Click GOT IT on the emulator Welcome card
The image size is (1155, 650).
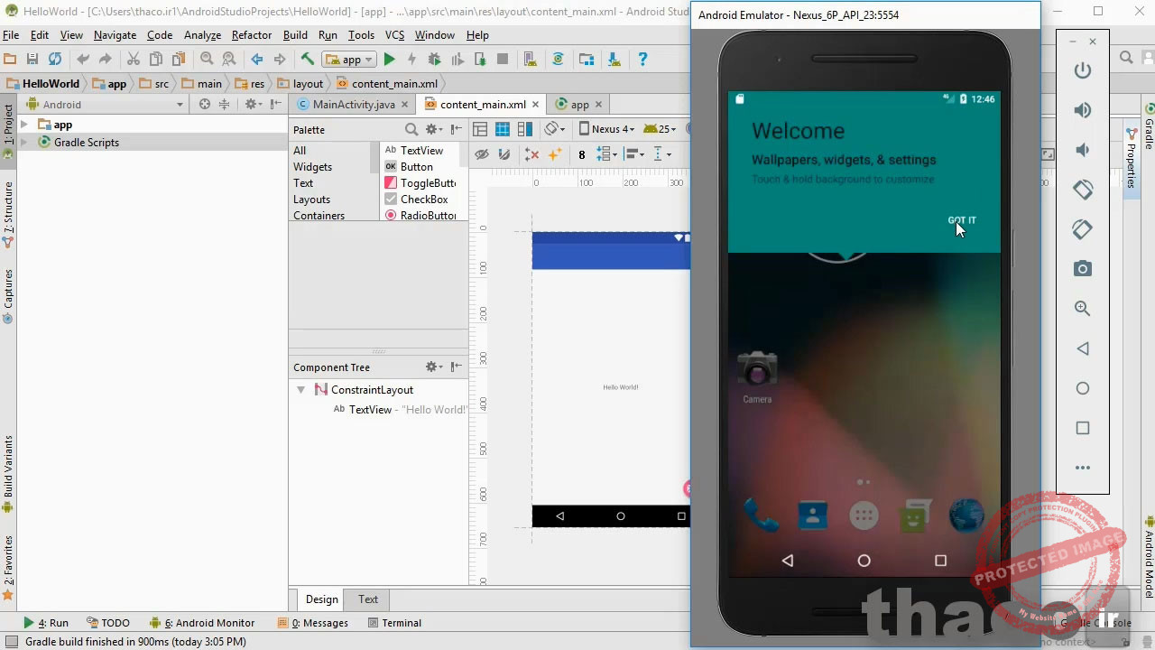pos(961,220)
